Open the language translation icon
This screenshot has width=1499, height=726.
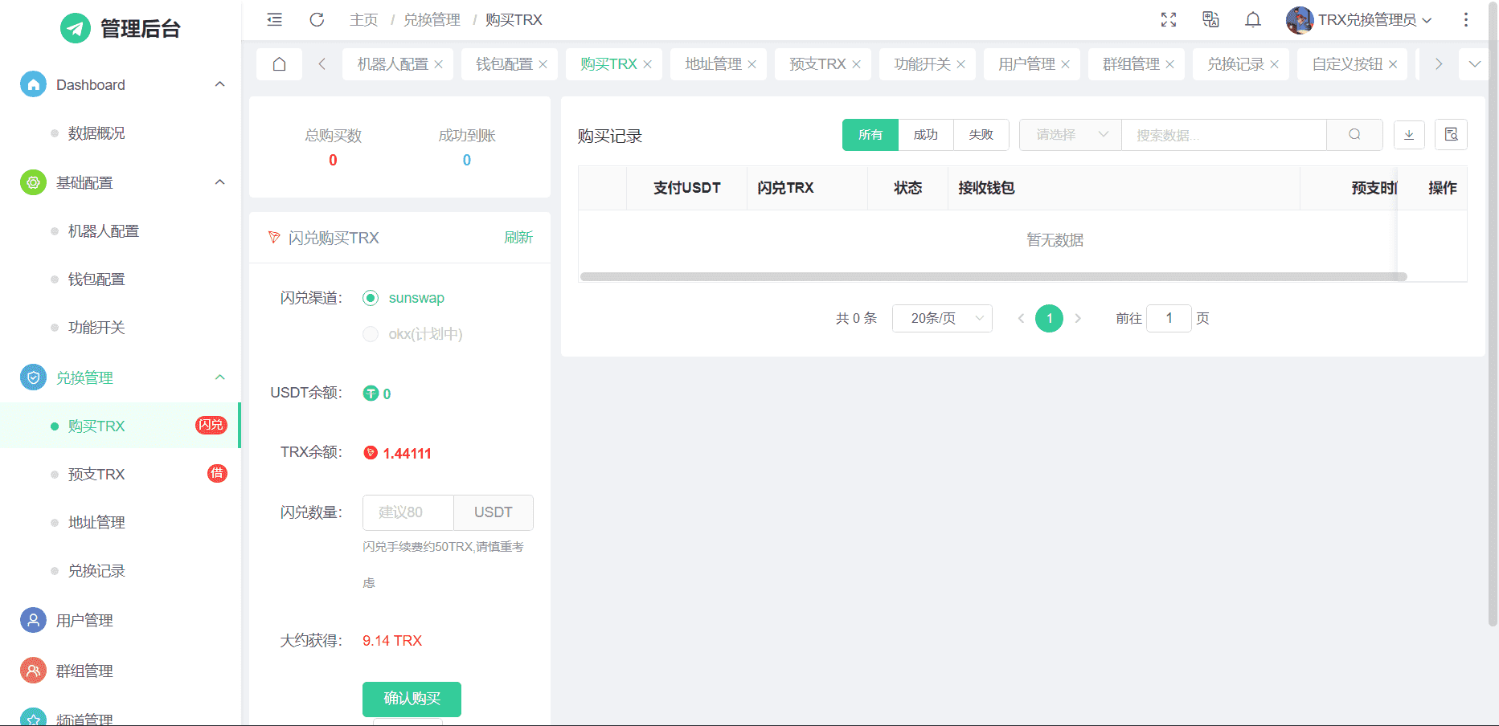coord(1210,20)
